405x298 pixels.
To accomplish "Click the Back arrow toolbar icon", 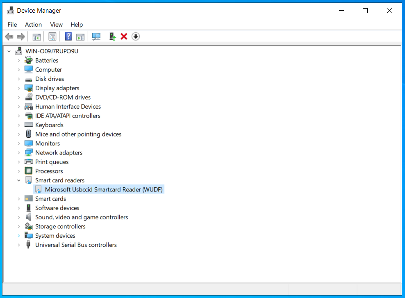I will [x=9, y=36].
